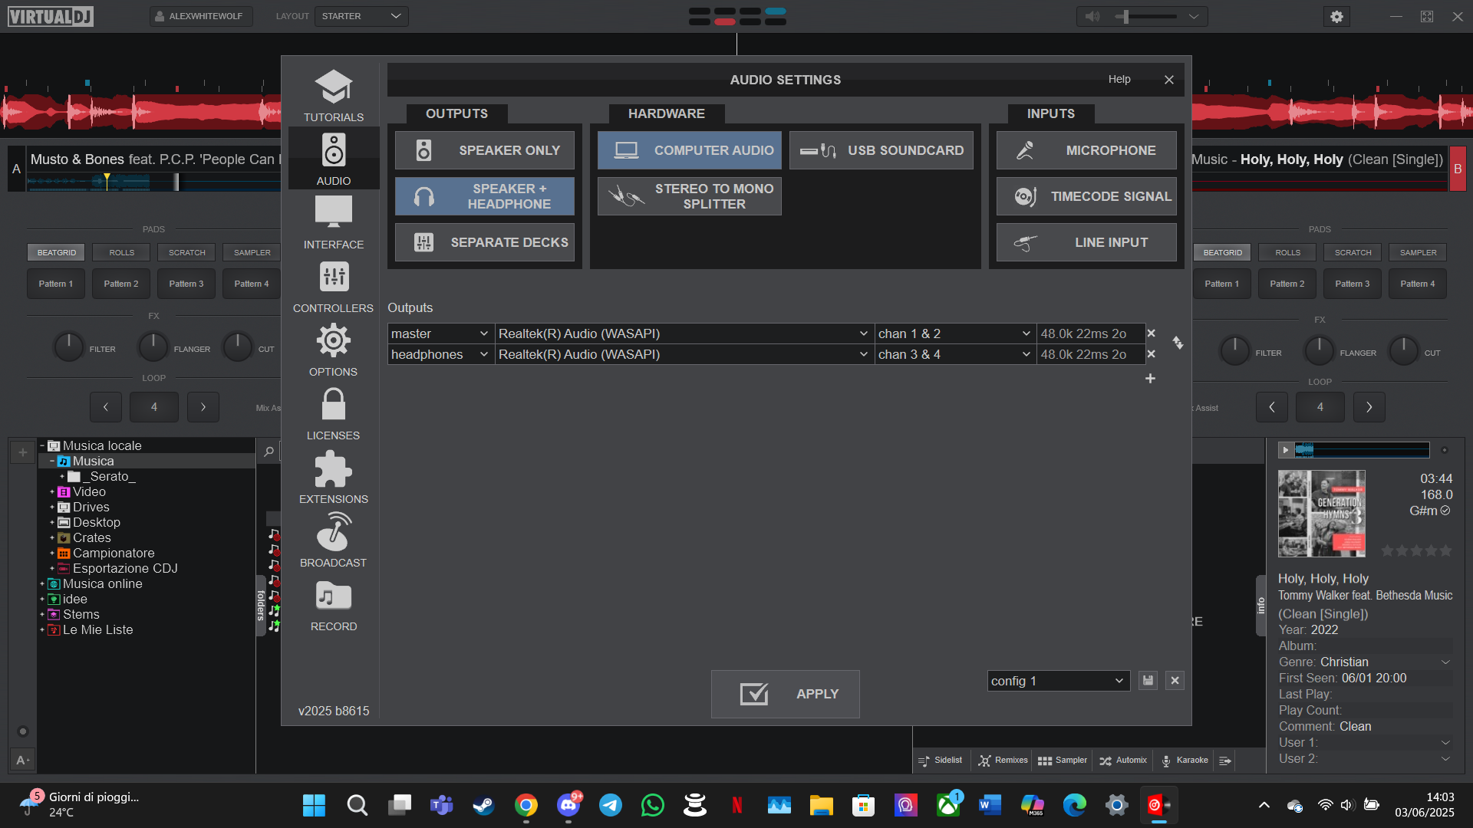Select Speaker + Headphone output mode
The height and width of the screenshot is (828, 1473).
pyautogui.click(x=485, y=196)
